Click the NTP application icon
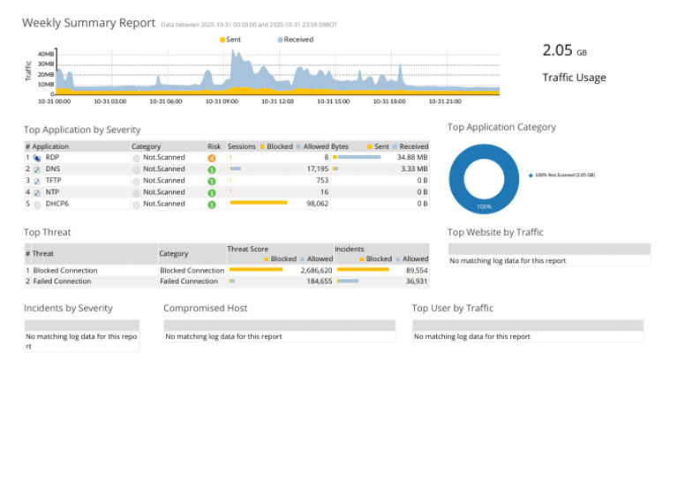Screen dimensions: 678x479 click(37, 193)
